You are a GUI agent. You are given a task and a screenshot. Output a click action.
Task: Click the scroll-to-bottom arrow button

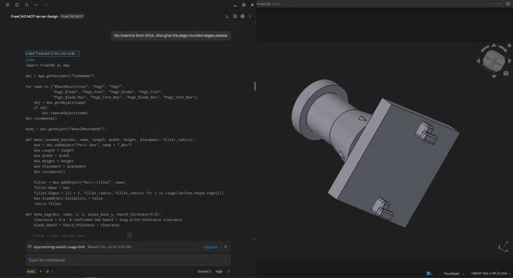(x=129, y=235)
